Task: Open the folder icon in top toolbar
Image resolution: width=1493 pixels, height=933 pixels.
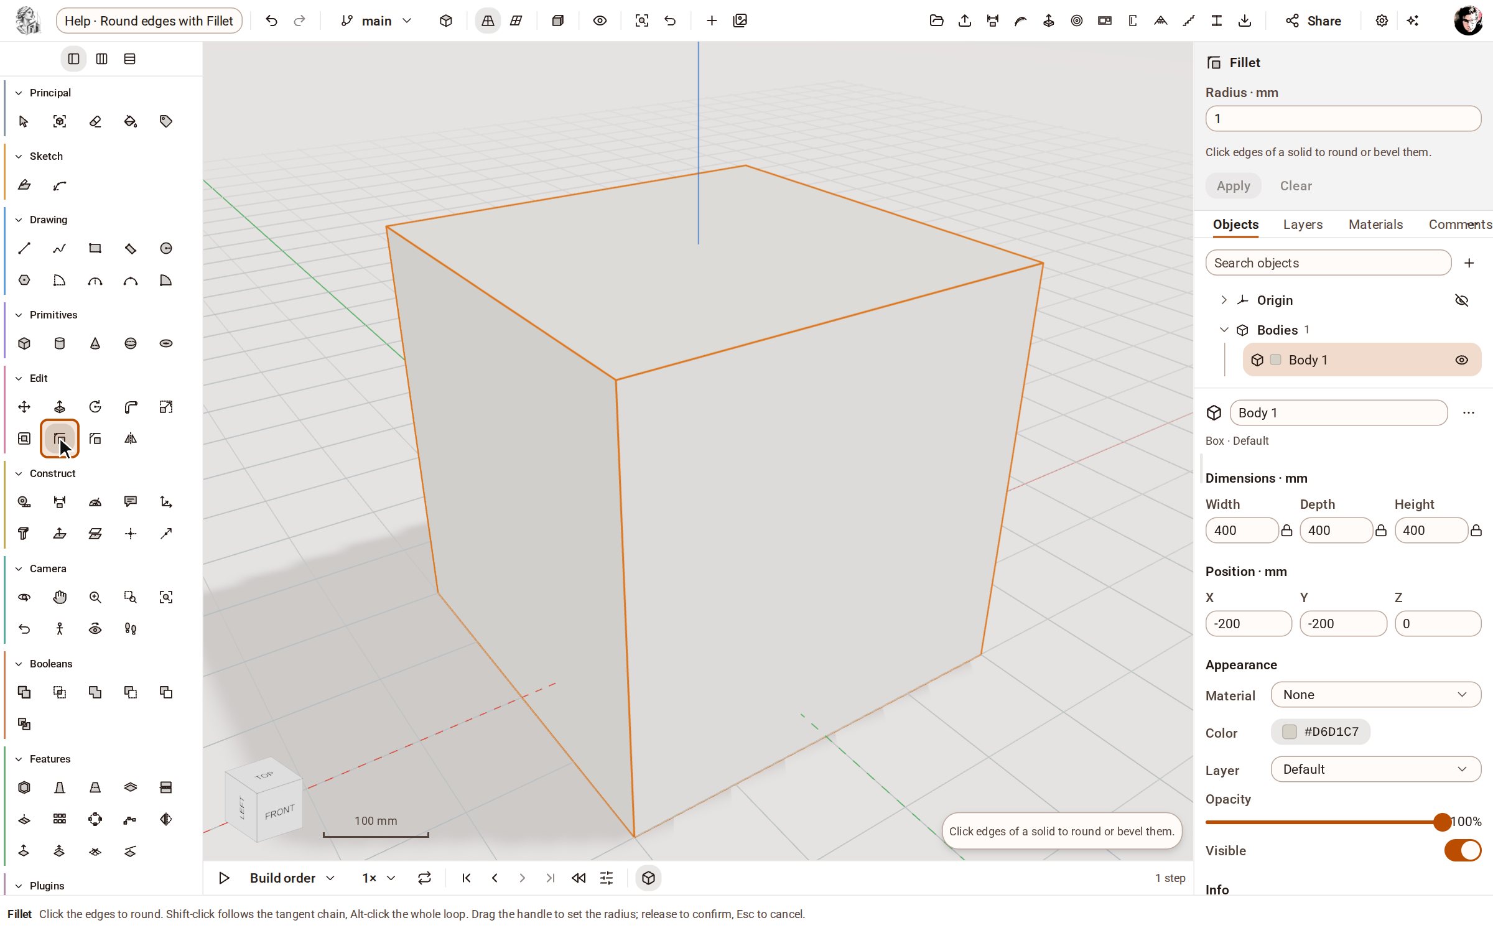Action: pos(936,21)
